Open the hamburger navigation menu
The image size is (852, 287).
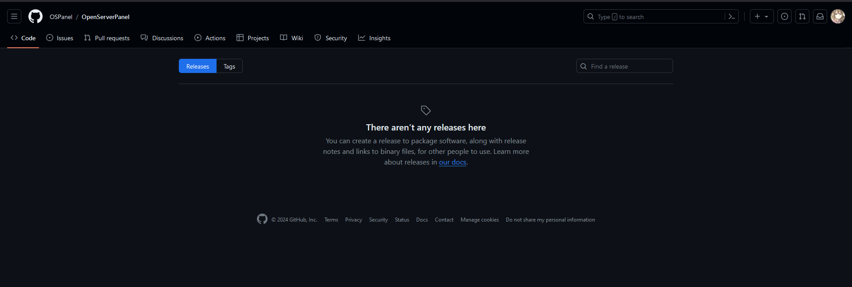click(x=14, y=17)
